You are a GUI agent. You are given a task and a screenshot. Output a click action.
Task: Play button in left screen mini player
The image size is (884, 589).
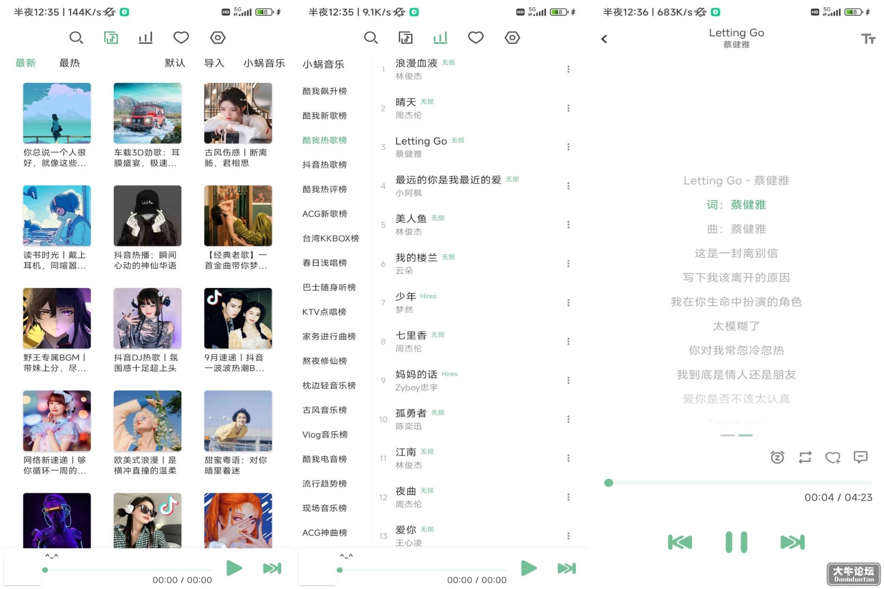click(234, 568)
